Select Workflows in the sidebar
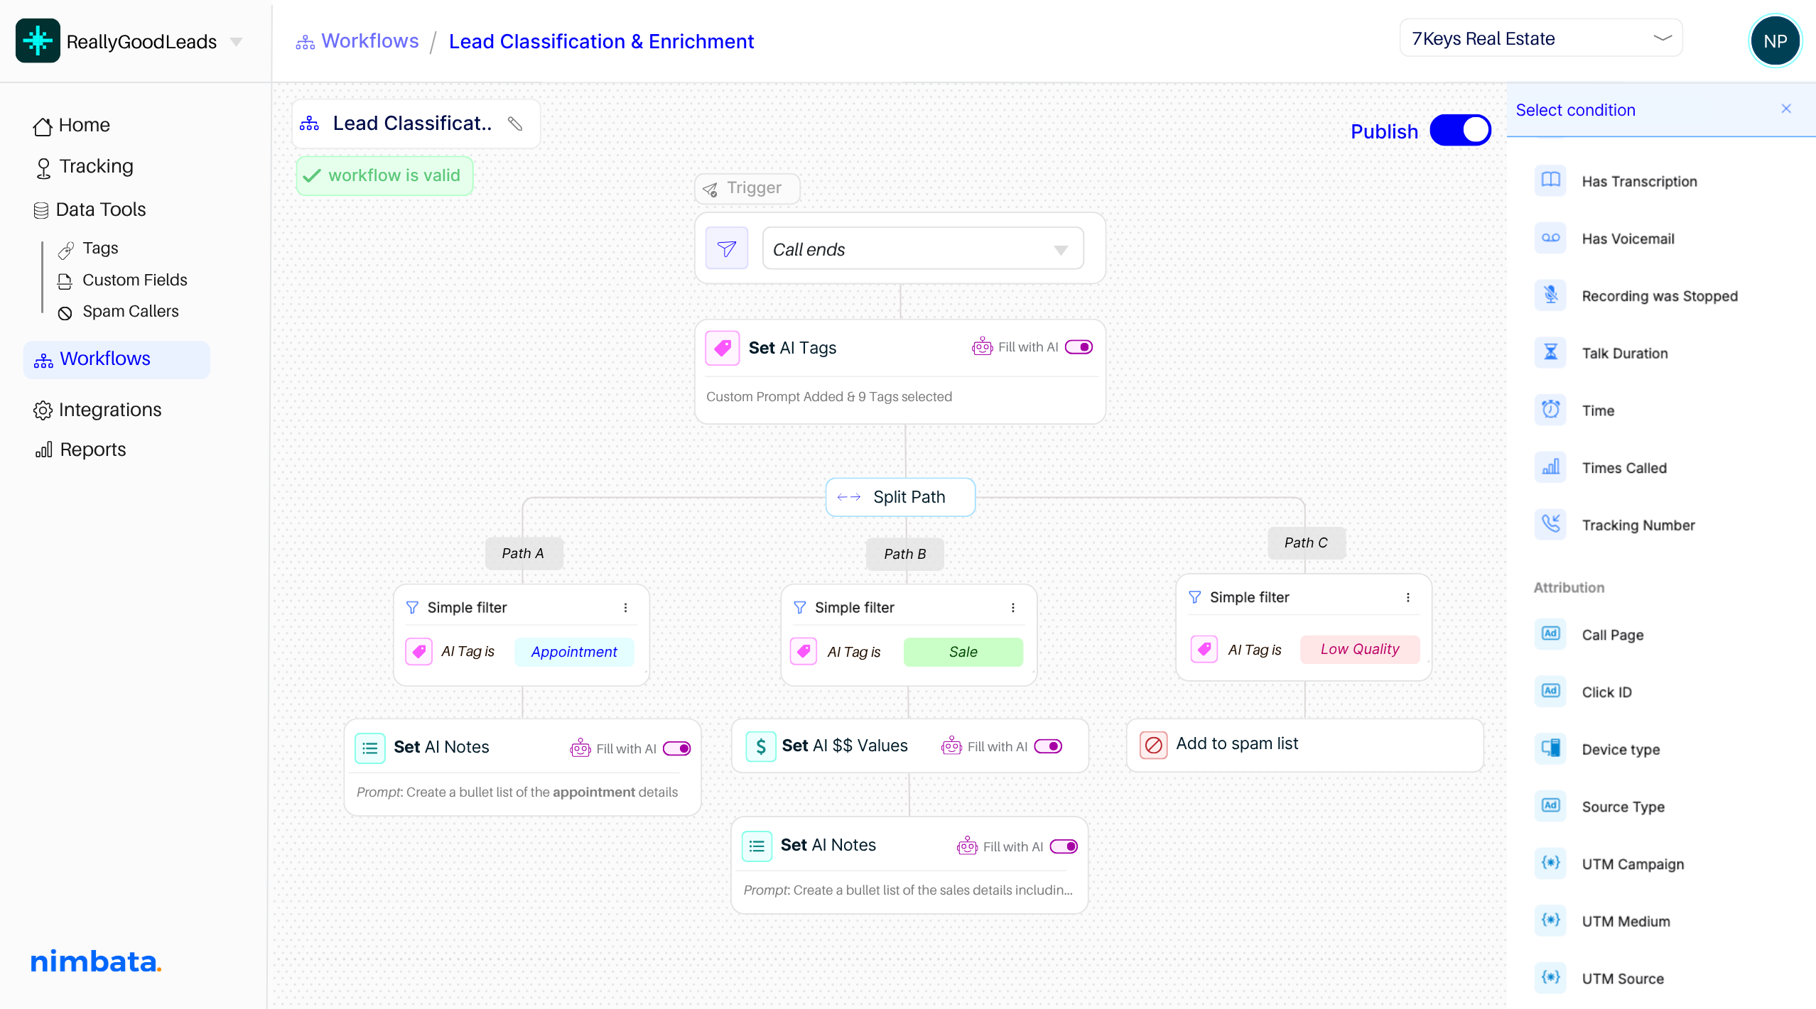 point(117,359)
